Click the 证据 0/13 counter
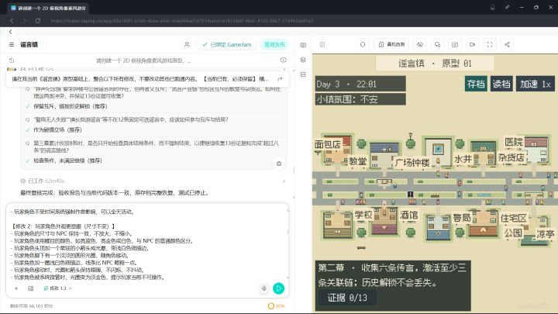This screenshot has width=558, height=314. tap(347, 298)
